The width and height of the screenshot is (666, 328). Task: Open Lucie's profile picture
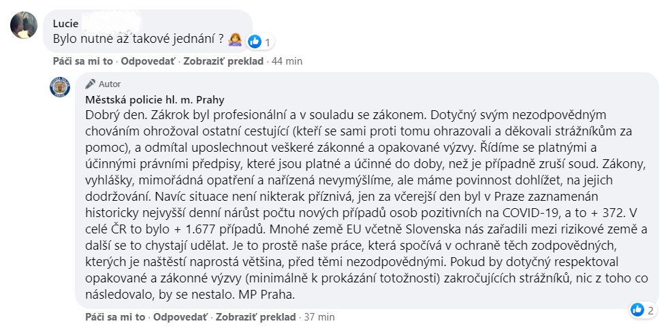pyautogui.click(x=24, y=25)
